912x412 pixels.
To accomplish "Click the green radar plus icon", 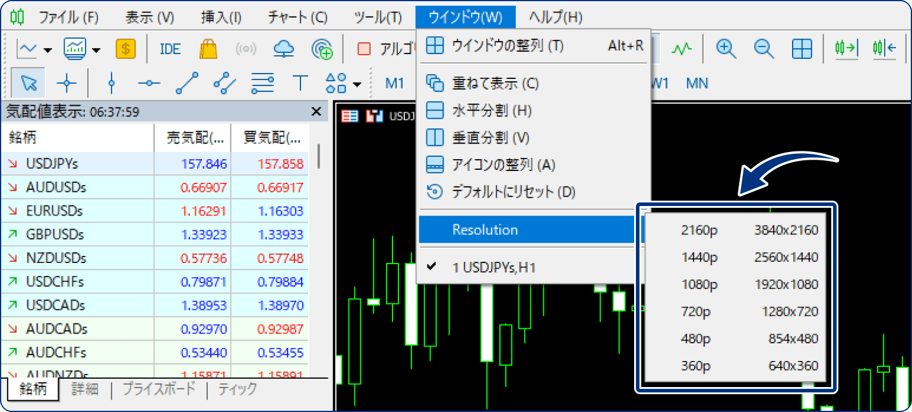I will pos(322,49).
